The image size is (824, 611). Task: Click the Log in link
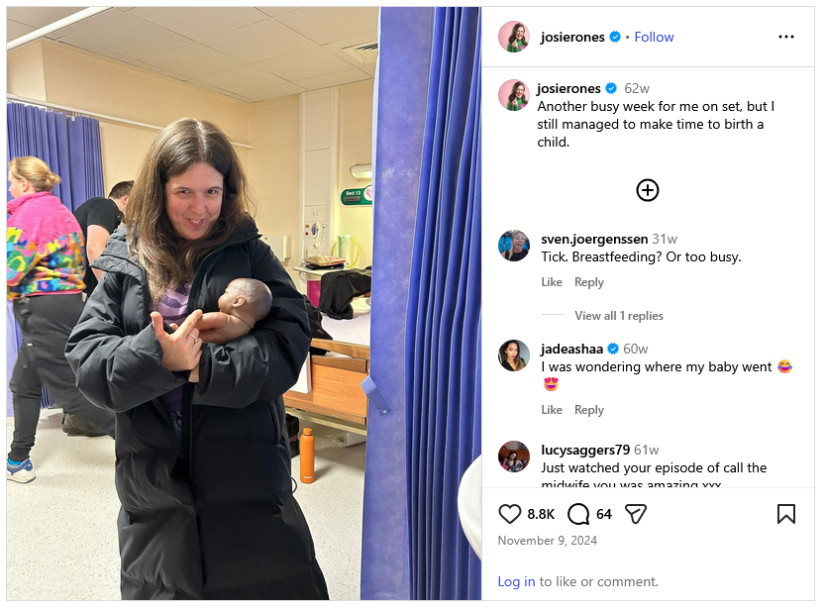516,581
